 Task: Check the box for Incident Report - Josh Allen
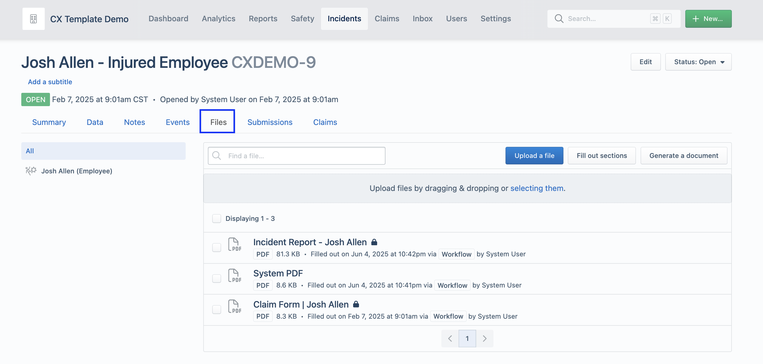pyautogui.click(x=217, y=247)
